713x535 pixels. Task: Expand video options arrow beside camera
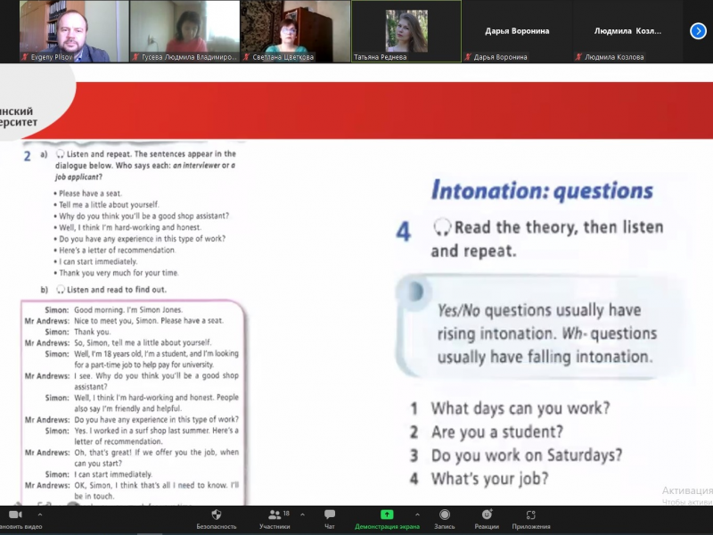44,514
